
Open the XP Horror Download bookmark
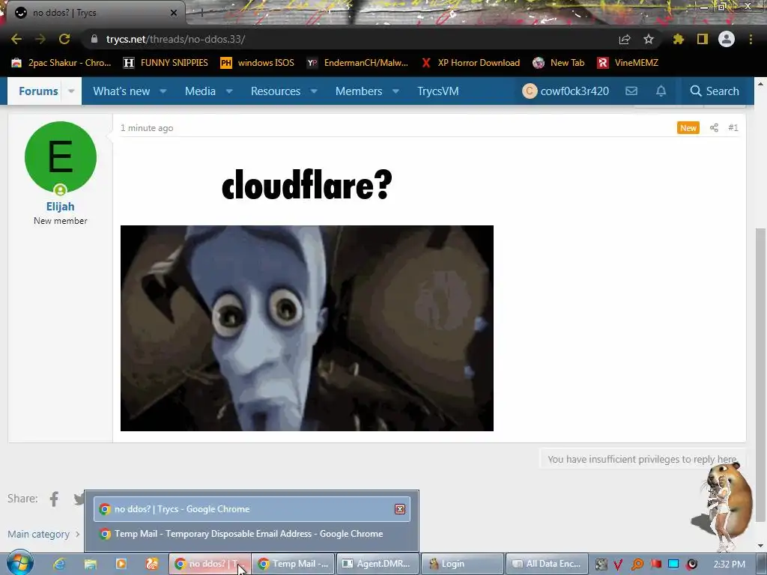pos(470,63)
